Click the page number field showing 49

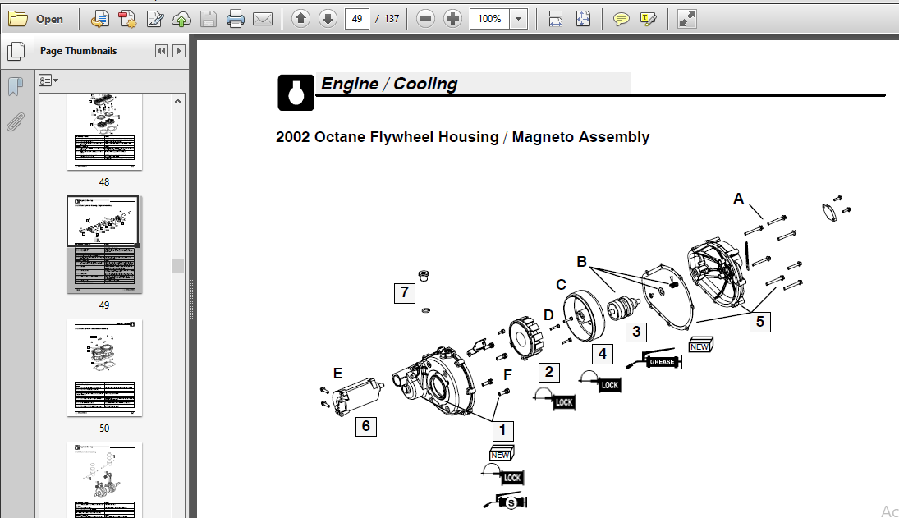356,19
